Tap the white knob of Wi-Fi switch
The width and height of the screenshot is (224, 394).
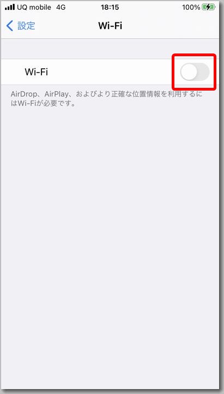click(x=189, y=72)
